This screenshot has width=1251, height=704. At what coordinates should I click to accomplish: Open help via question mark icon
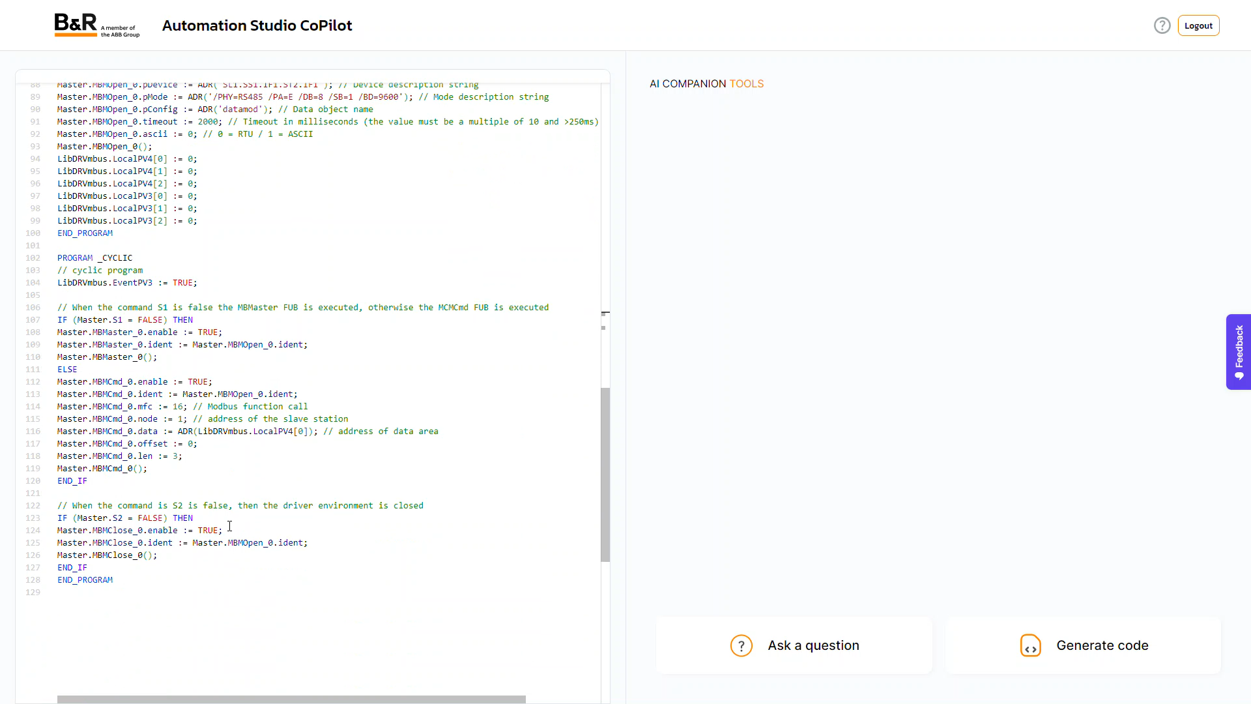pyautogui.click(x=1162, y=25)
